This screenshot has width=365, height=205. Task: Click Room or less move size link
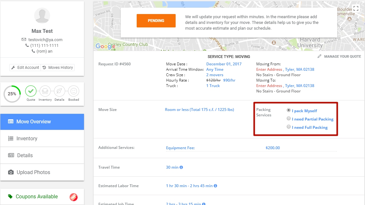pos(200,109)
